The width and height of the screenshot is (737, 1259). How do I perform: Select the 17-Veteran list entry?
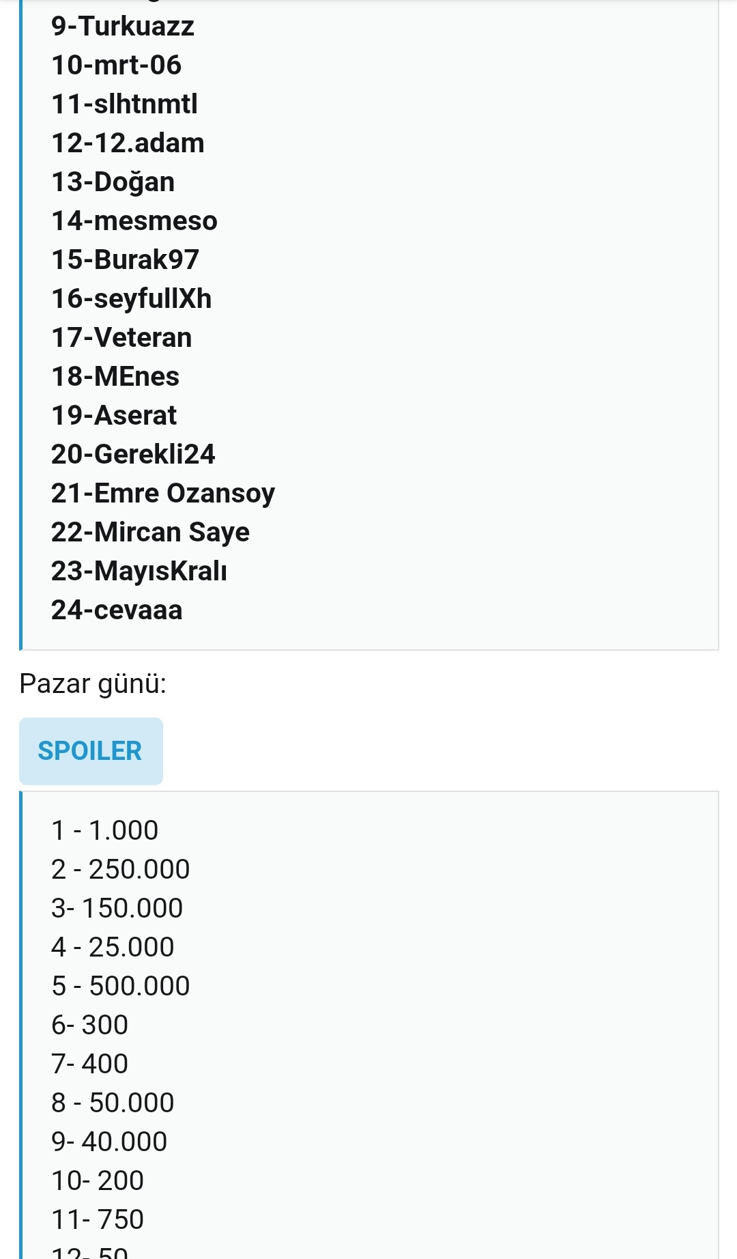click(x=121, y=338)
